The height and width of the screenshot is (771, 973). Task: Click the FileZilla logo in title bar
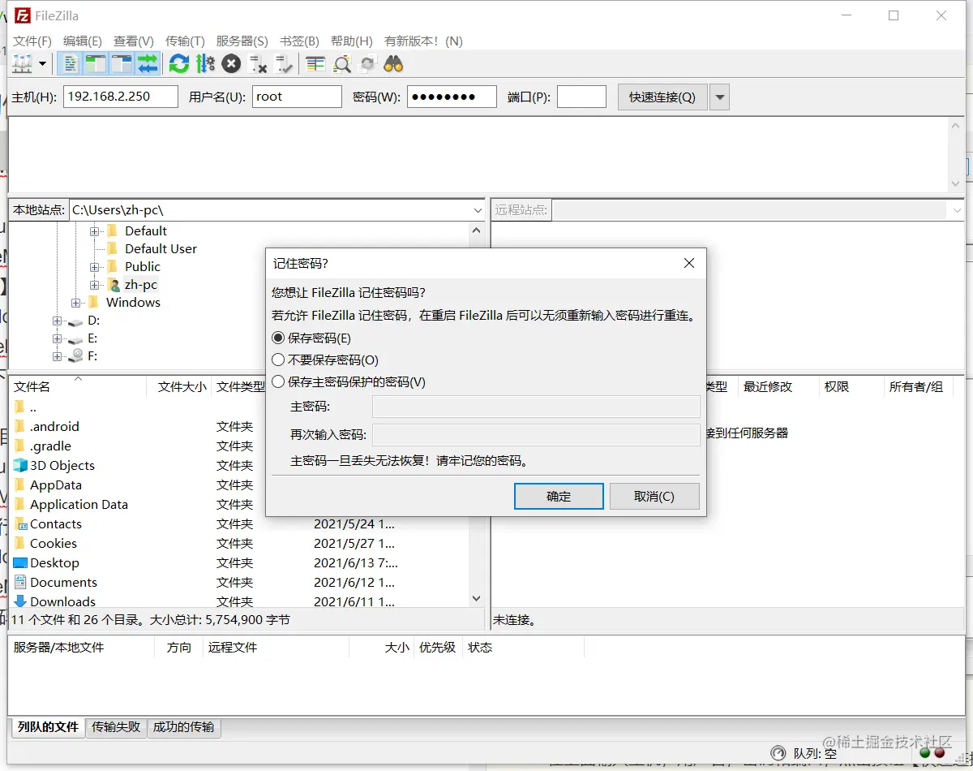(23, 15)
